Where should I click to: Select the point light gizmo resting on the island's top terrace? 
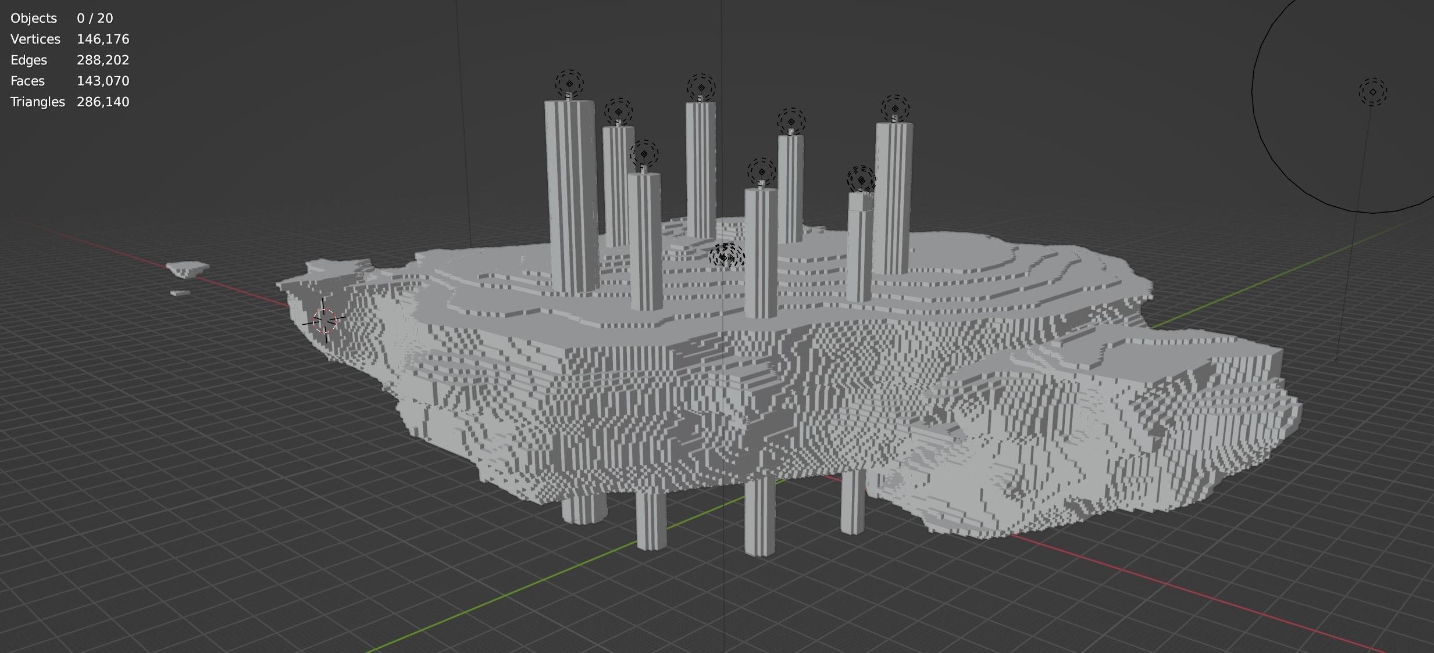coord(726,256)
